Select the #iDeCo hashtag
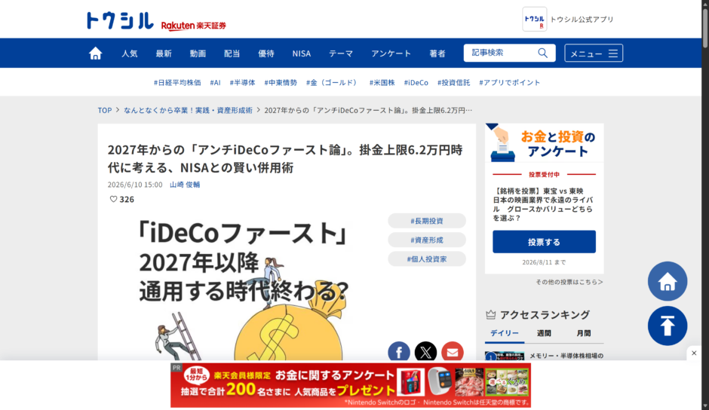 pos(416,82)
